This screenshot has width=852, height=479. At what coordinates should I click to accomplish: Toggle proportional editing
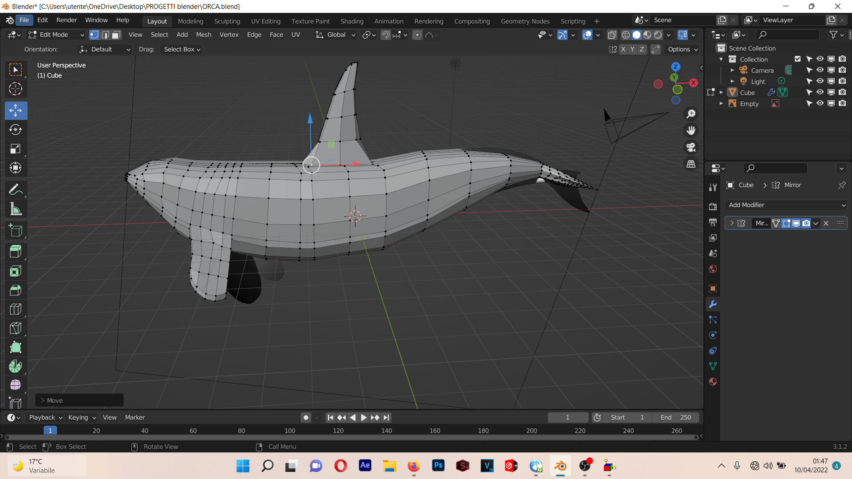coord(417,35)
